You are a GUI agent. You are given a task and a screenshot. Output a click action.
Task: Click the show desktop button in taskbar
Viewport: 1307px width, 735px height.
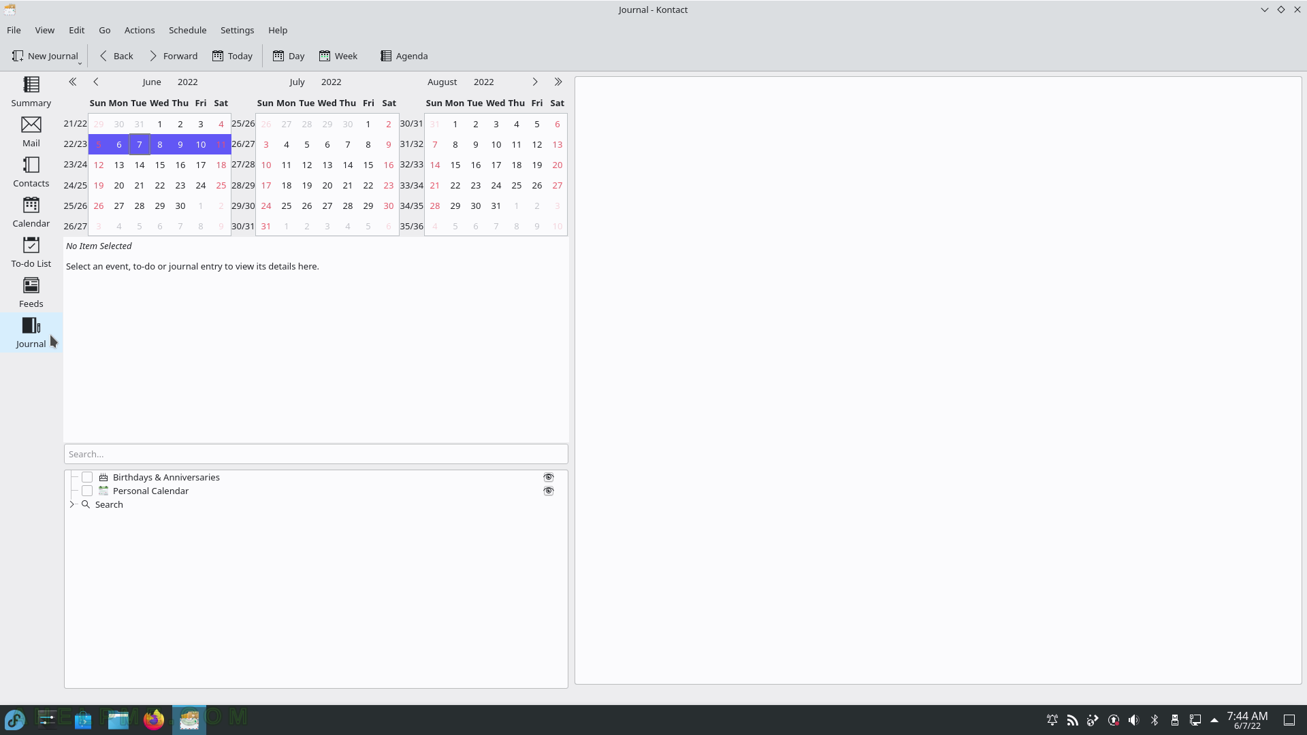pyautogui.click(x=1289, y=719)
